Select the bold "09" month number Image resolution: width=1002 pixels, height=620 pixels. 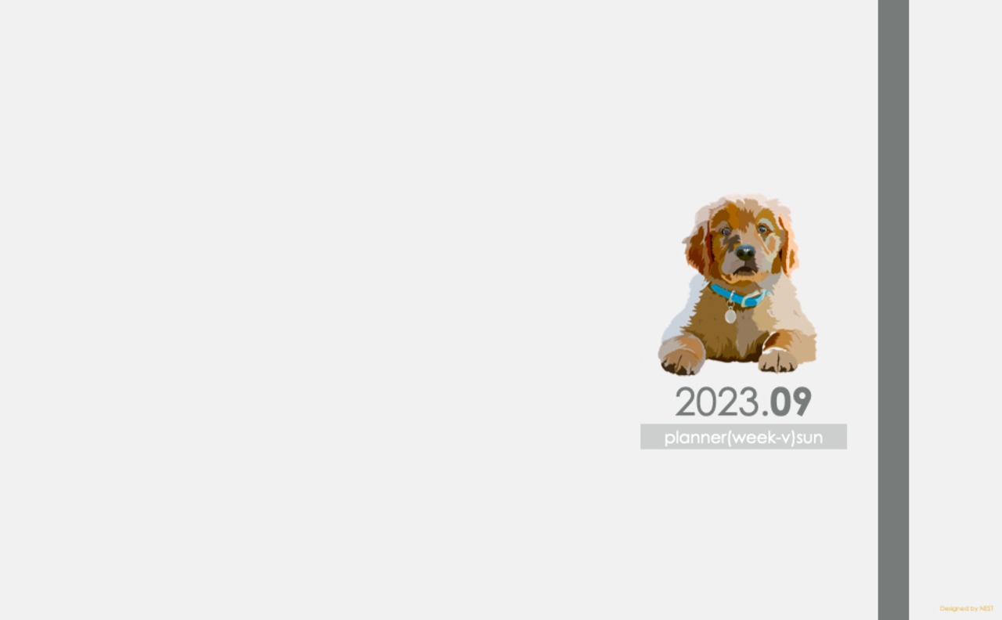[791, 402]
